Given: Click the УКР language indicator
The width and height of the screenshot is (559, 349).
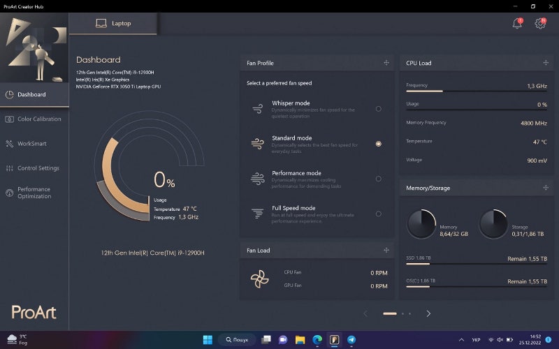Looking at the screenshot, I should click(x=476, y=340).
